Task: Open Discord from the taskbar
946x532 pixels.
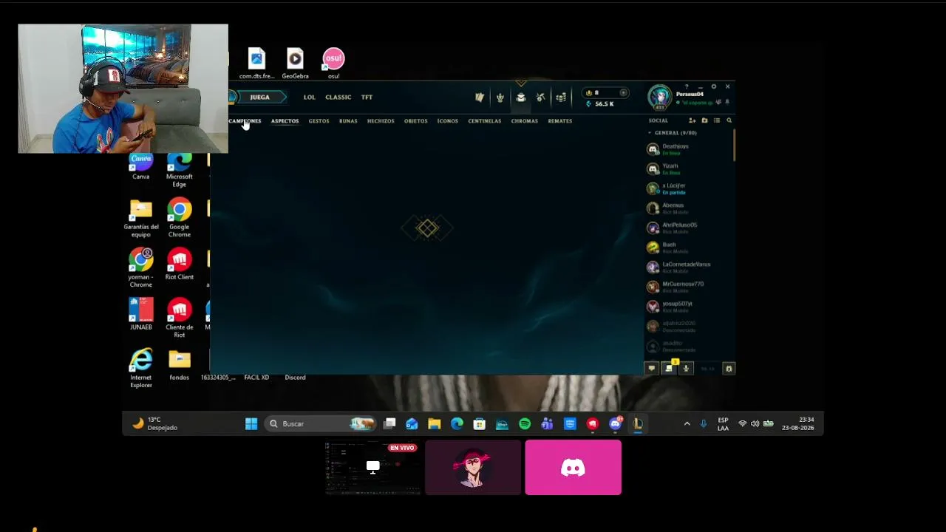Action: pos(616,423)
